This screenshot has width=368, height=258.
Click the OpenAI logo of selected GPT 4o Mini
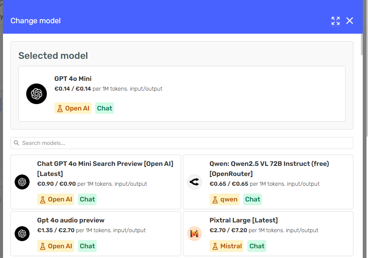[x=36, y=94]
